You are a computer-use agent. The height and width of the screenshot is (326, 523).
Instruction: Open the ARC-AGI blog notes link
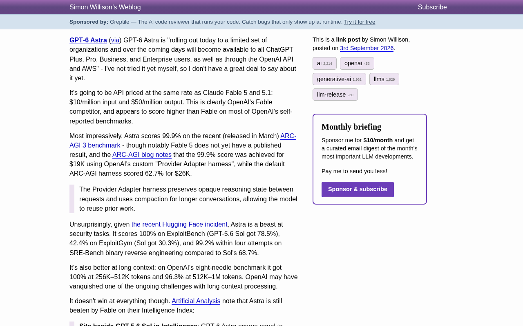pos(142,155)
